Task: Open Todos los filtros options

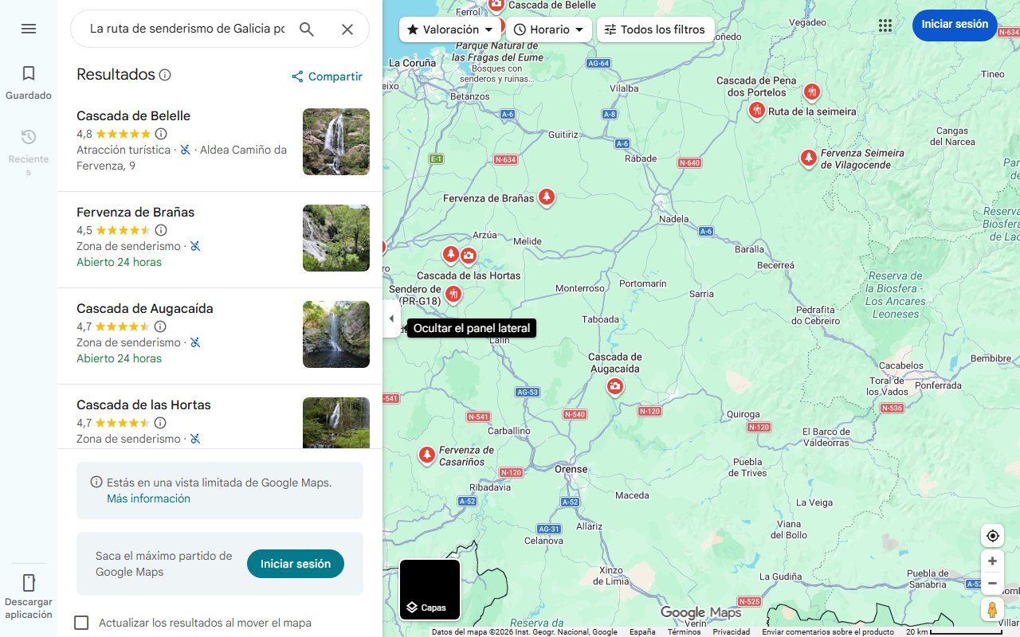Action: (655, 29)
